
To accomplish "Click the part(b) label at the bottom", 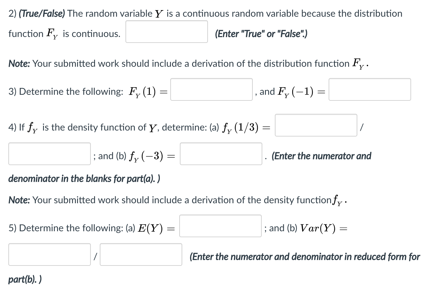I will (25, 279).
